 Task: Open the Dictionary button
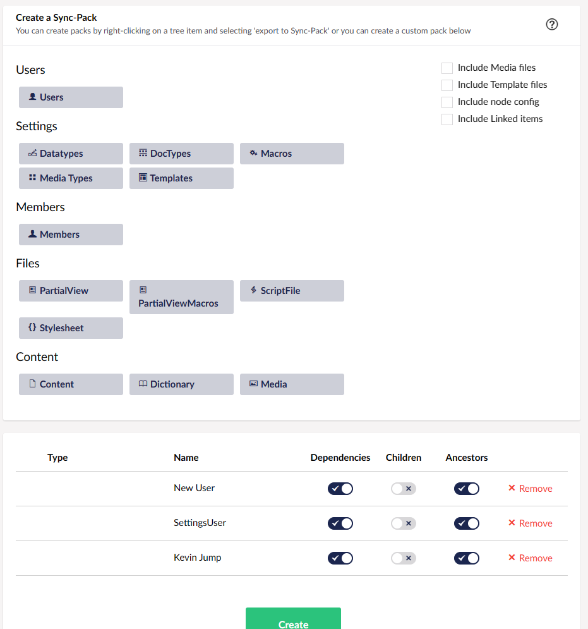181,384
